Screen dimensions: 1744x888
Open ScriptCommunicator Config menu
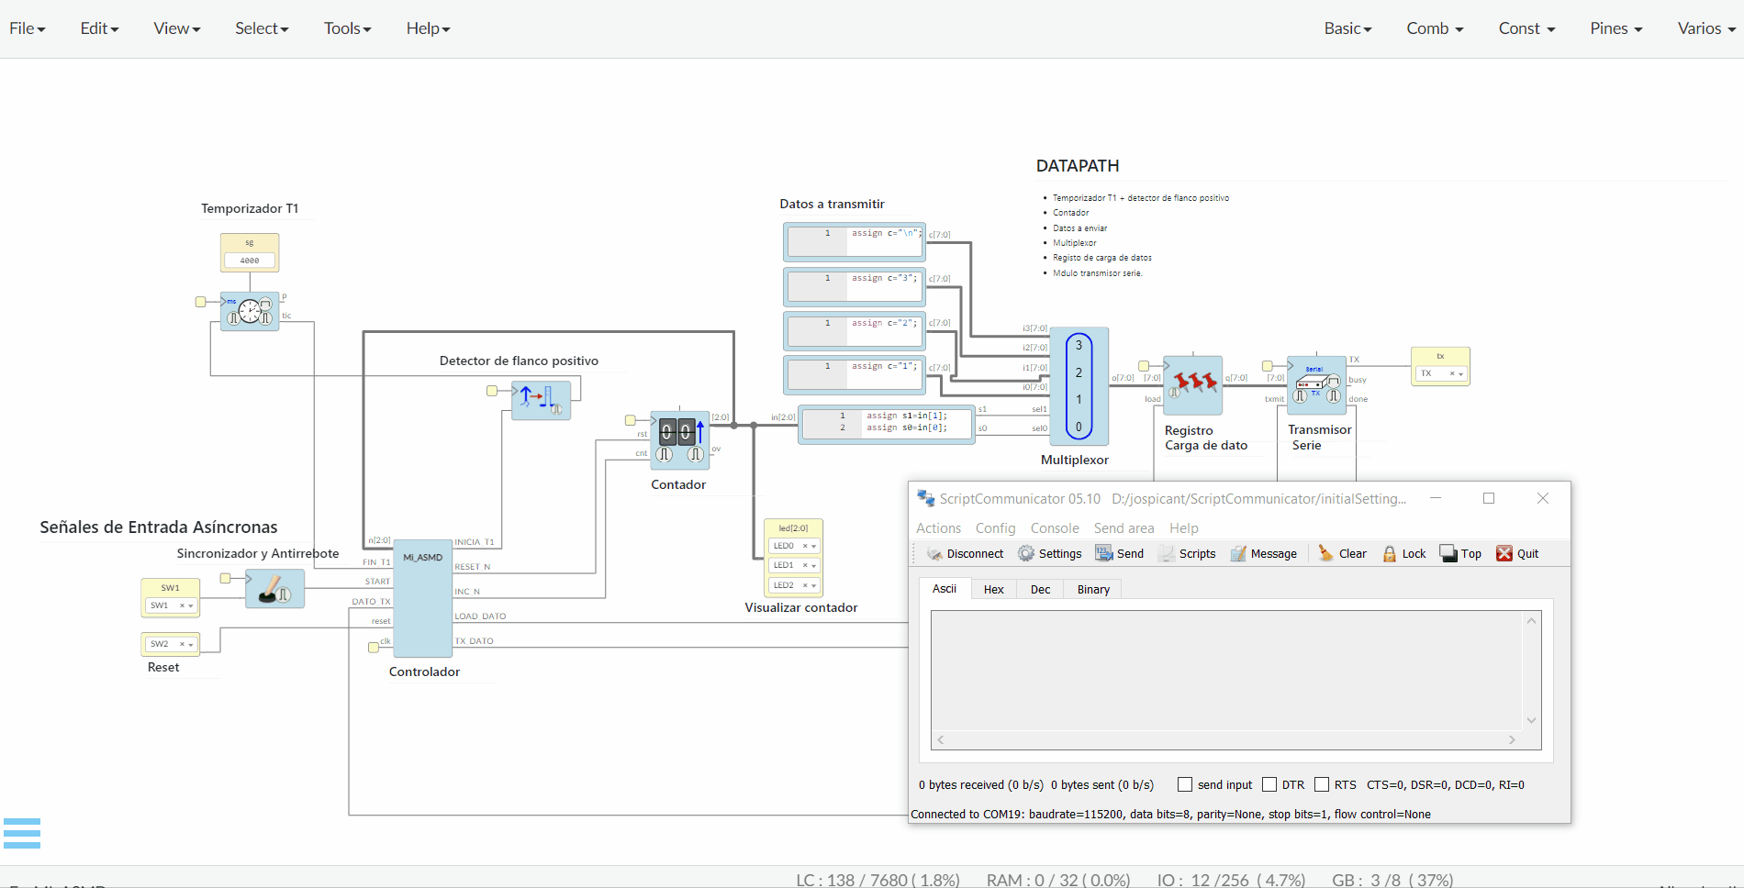[995, 528]
